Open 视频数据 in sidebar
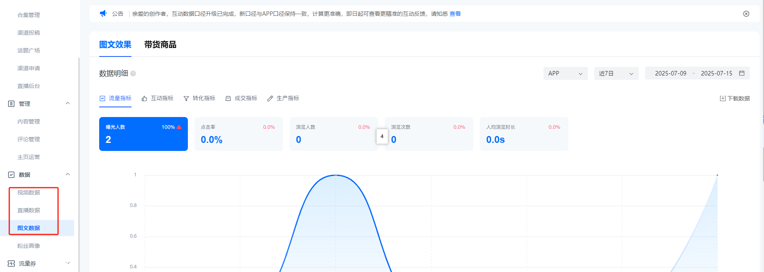Screen dimensions: 764x272 [29, 192]
